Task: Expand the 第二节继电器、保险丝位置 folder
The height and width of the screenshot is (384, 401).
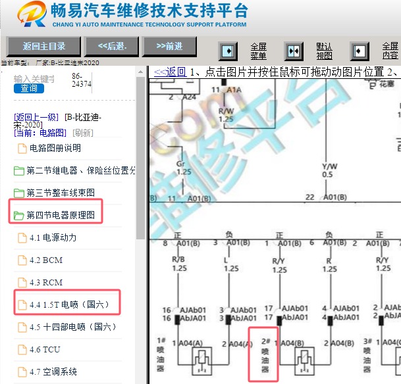Action: 81,170
